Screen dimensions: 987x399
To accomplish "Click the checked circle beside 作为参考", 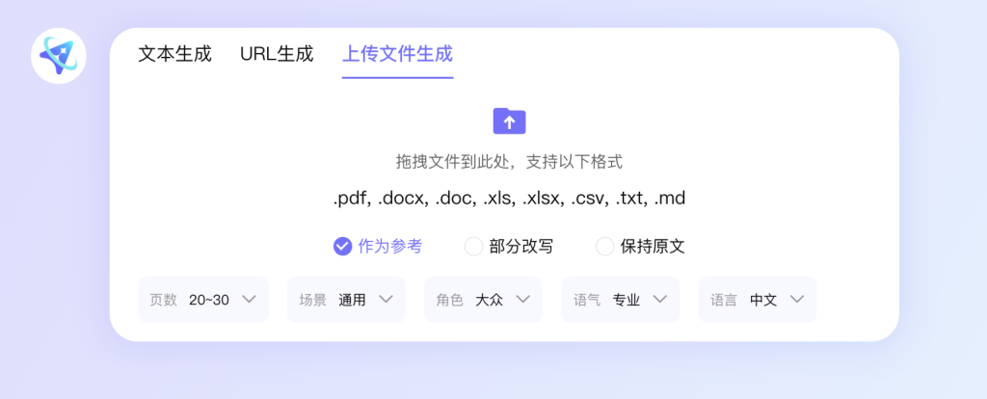I will click(342, 246).
